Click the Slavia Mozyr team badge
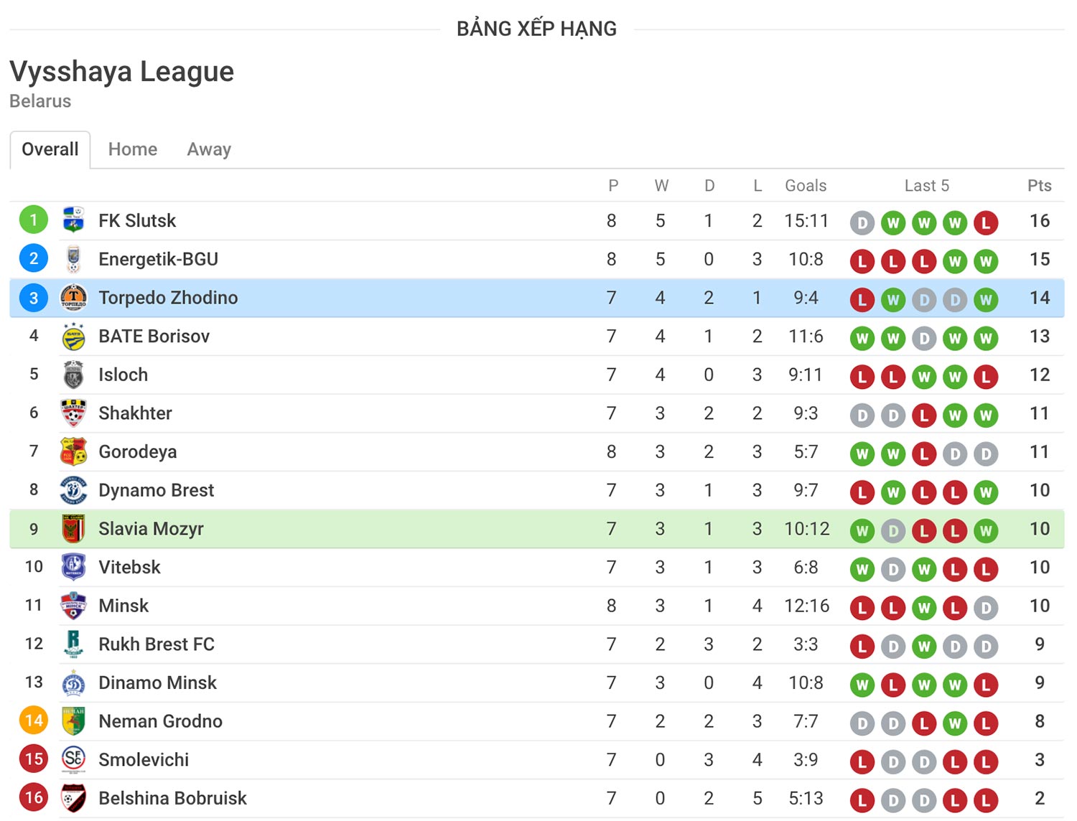This screenshot has height=821, width=1077. point(73,528)
